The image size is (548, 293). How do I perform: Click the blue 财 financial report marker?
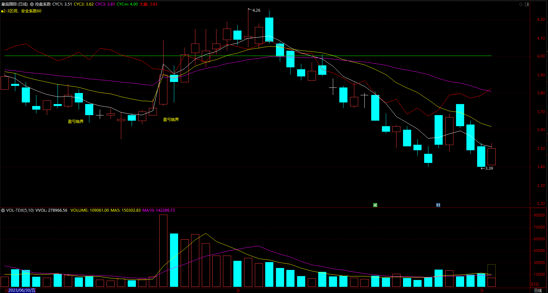pos(438,205)
